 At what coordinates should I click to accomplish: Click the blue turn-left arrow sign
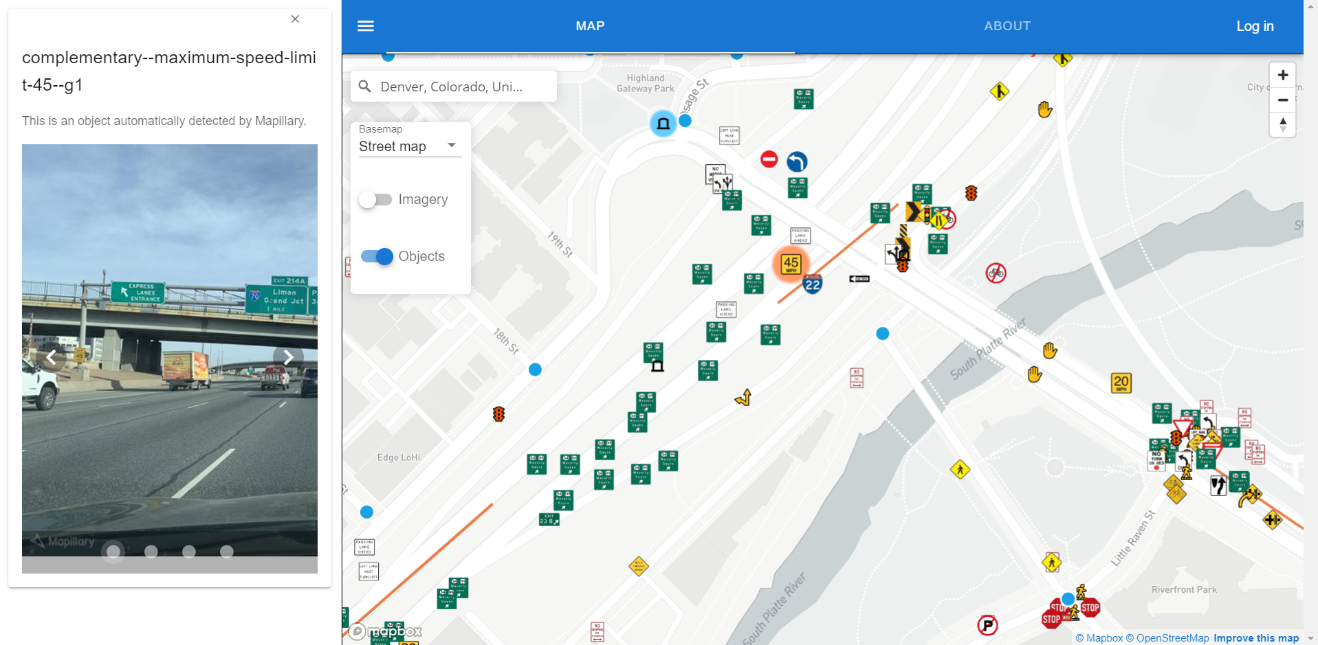pos(797,162)
